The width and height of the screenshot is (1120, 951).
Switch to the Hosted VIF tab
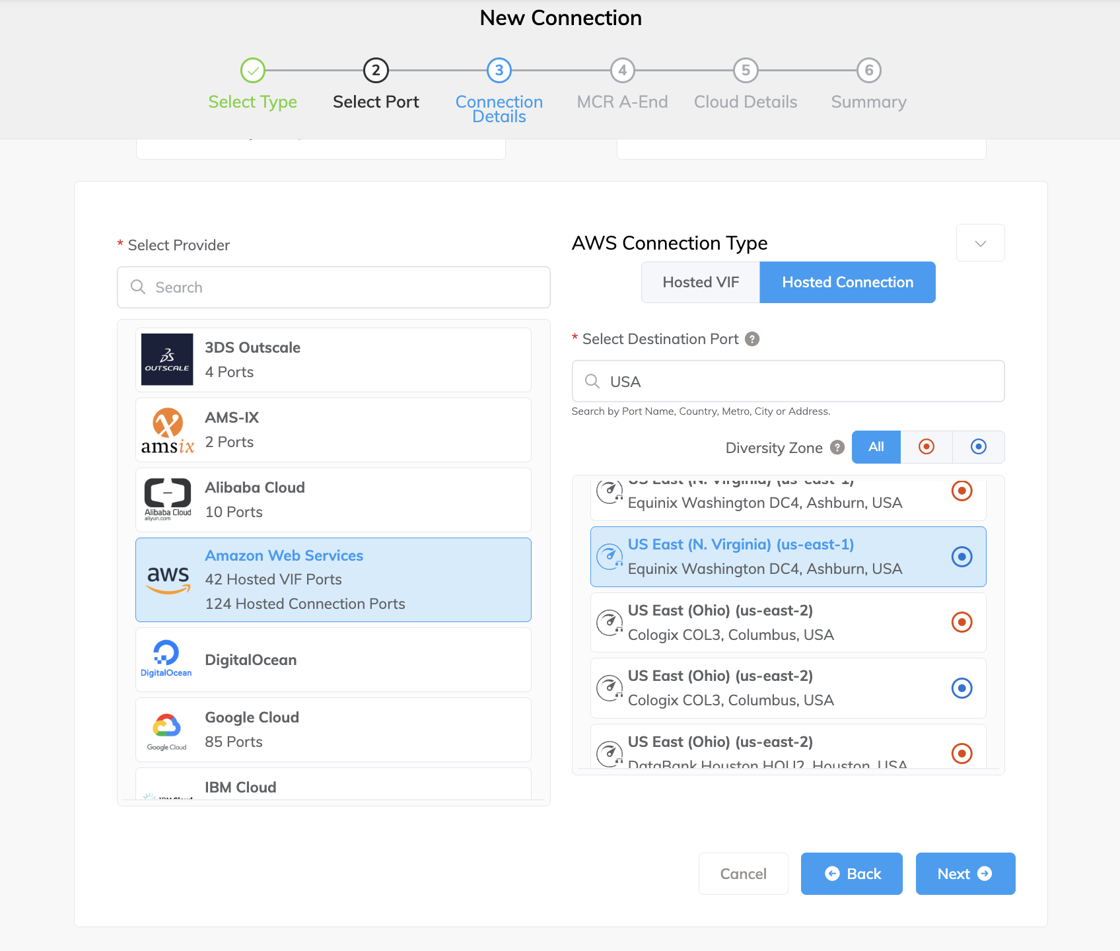click(700, 282)
